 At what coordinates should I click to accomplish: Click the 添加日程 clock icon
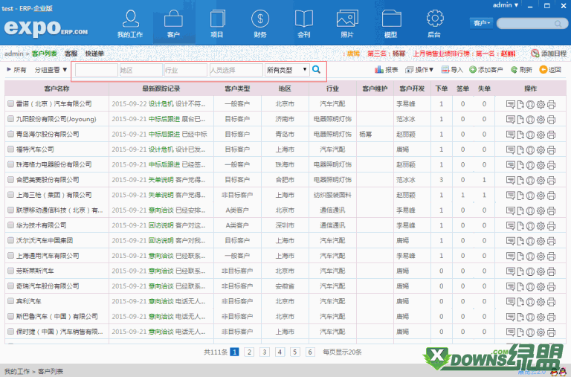point(535,54)
